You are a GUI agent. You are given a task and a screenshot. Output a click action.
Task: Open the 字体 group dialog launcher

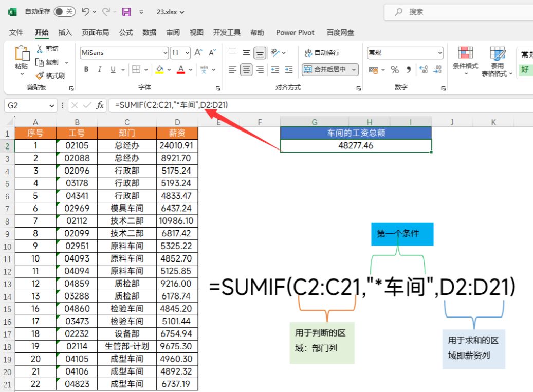[218, 88]
